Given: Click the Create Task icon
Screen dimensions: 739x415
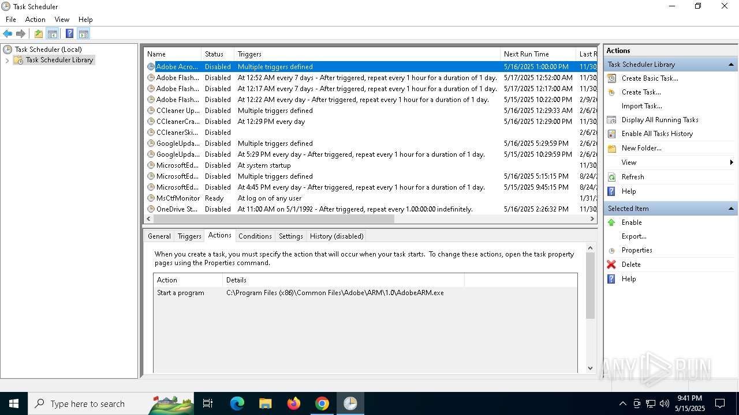Looking at the screenshot, I should click(611, 92).
